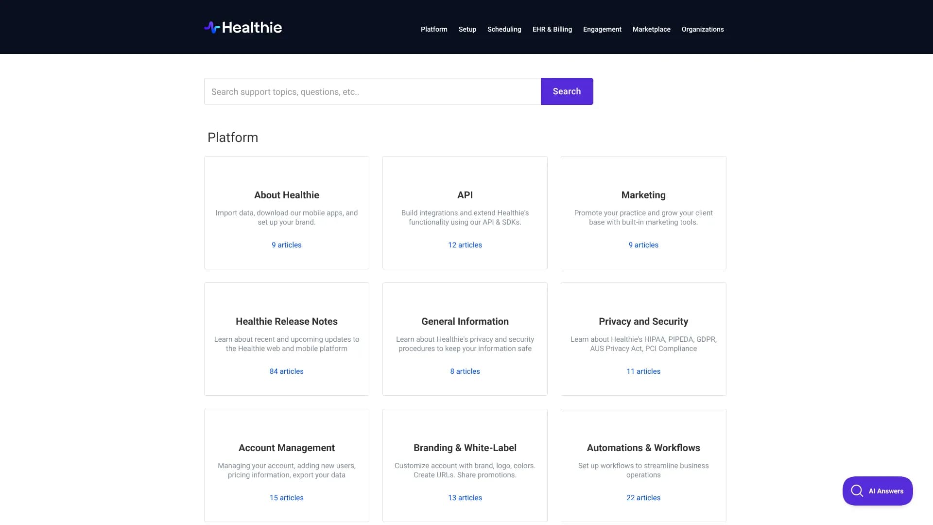The height and width of the screenshot is (525, 933).
Task: View 22 articles under Automations & Workflows
Action: pos(643,497)
